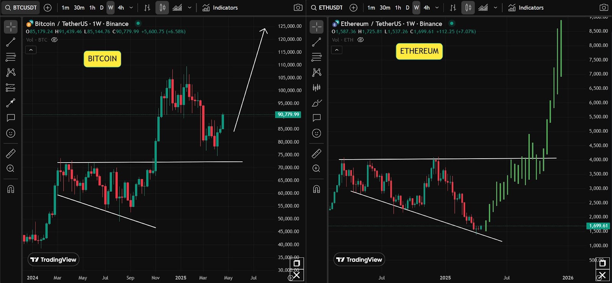Open Indicators on the Ethereum chart

click(526, 8)
